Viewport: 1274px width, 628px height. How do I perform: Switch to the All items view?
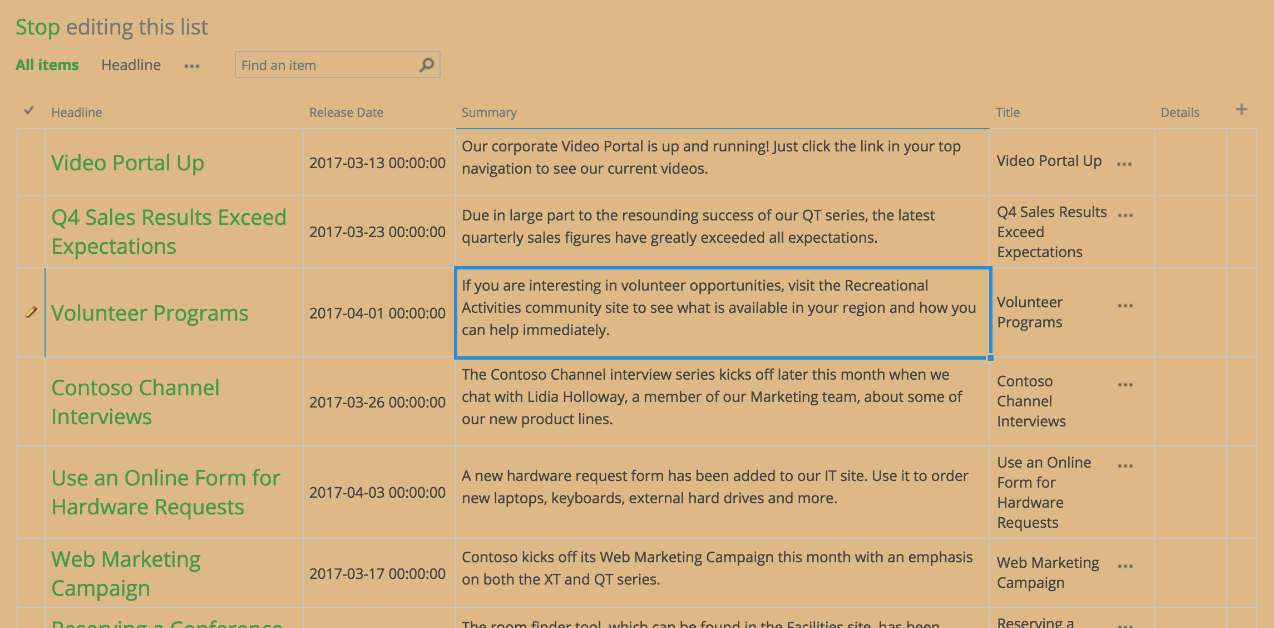point(47,65)
